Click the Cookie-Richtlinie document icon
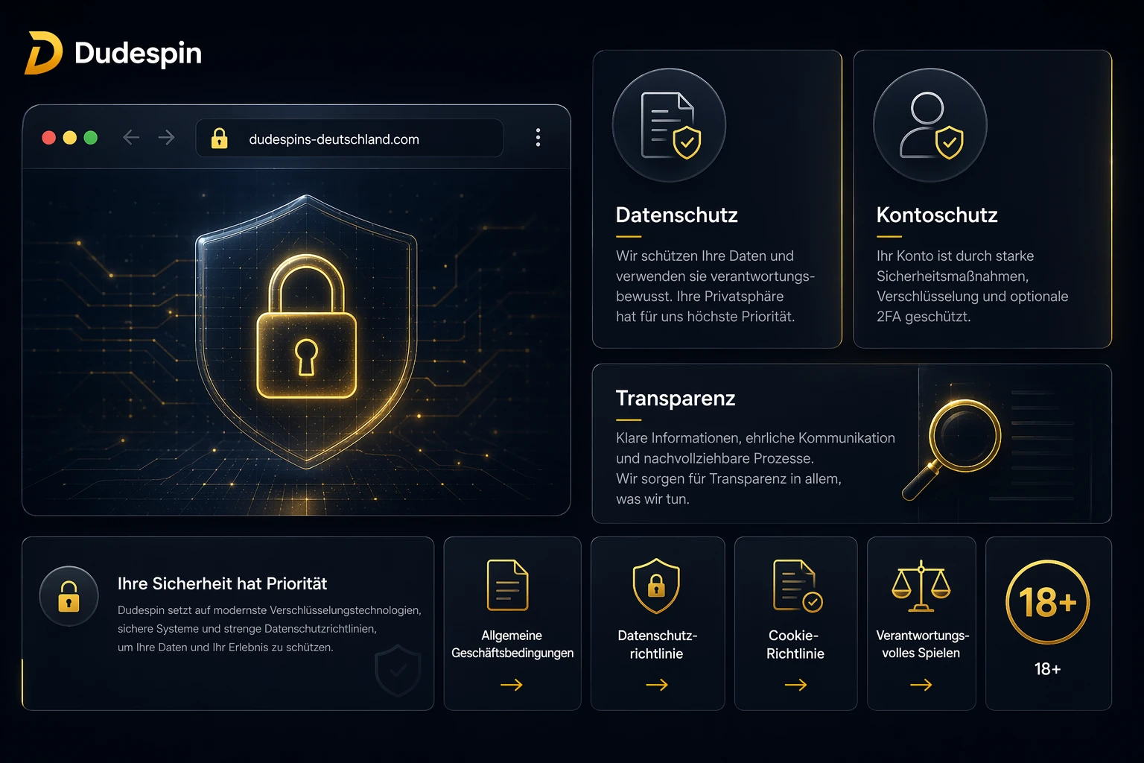 [797, 586]
